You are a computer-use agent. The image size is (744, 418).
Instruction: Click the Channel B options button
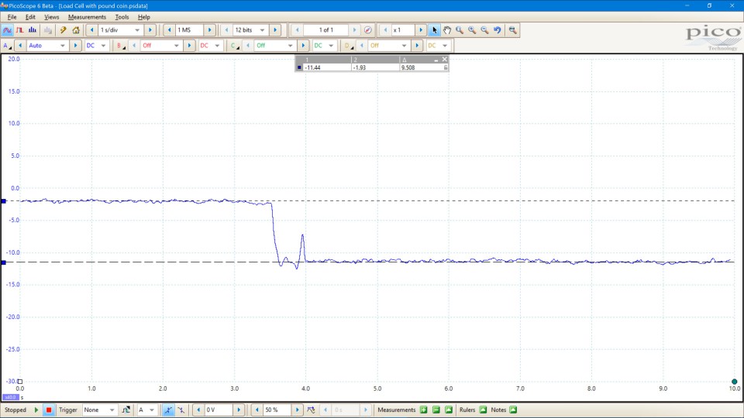point(119,46)
